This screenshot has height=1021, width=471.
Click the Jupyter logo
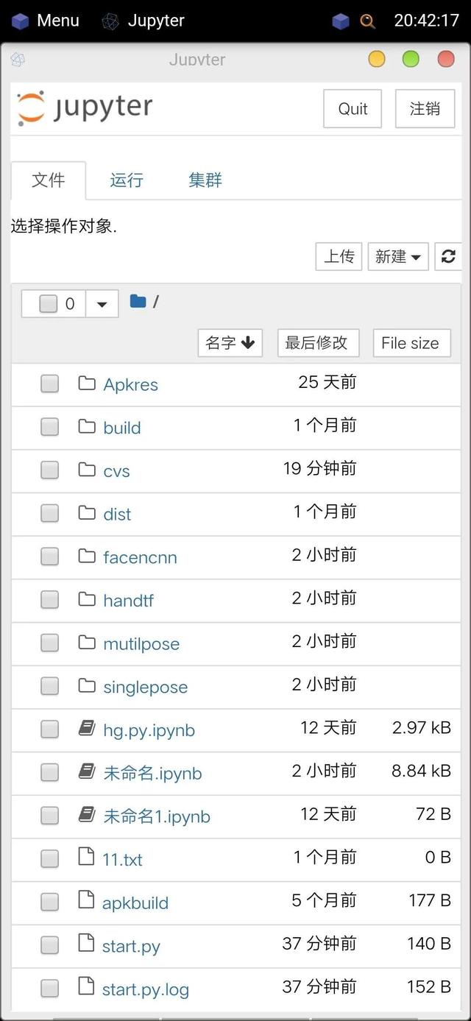pyautogui.click(x=85, y=108)
